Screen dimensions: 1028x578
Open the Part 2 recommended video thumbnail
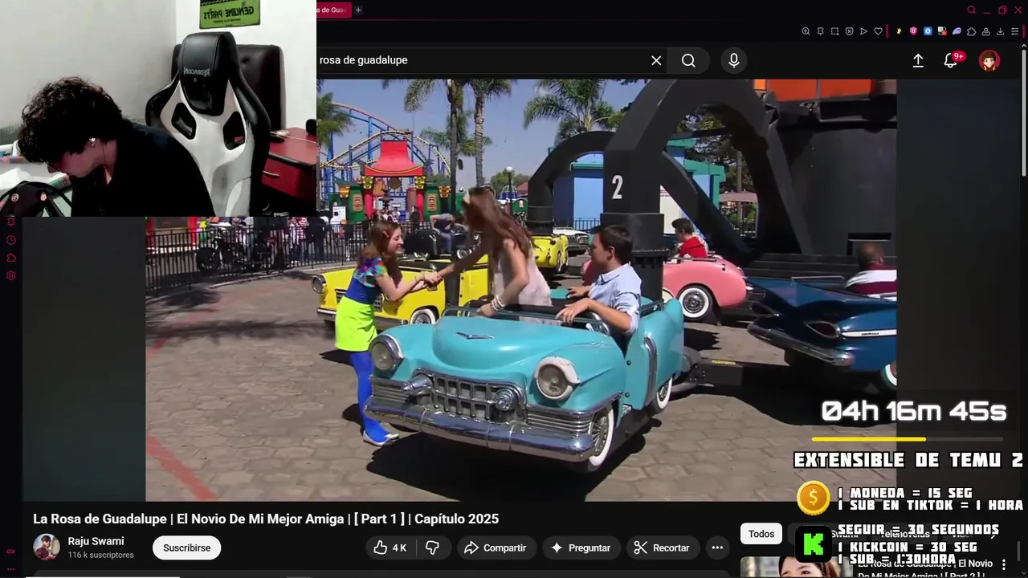click(x=796, y=568)
